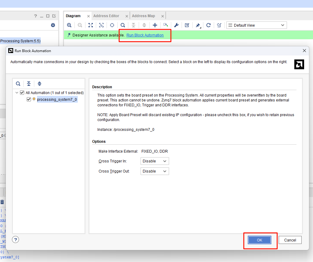313x262 pixels.
Task: Click the All Automation (1 out of 1 selected) label
Action: tap(55, 93)
